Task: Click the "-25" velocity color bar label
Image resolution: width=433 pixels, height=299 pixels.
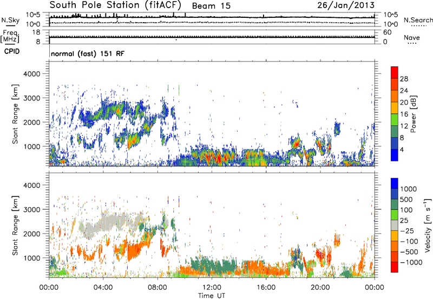Action: (407, 231)
